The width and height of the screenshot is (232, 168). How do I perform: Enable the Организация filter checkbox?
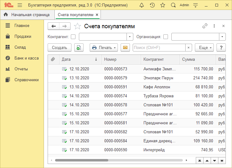pos(165,37)
